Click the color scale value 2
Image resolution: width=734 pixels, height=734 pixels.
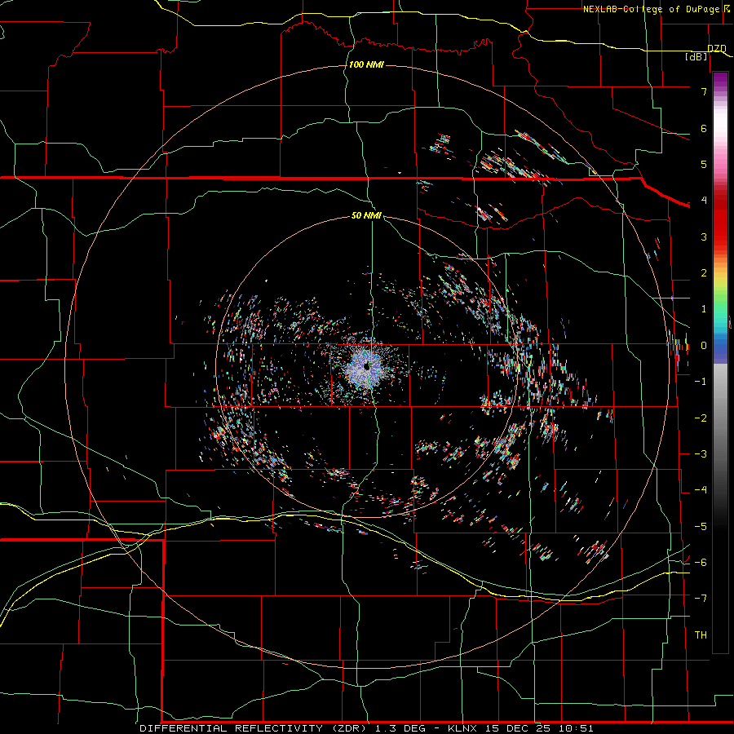[704, 273]
